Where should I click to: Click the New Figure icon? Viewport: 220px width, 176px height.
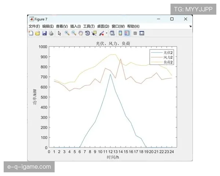(x=31, y=33)
